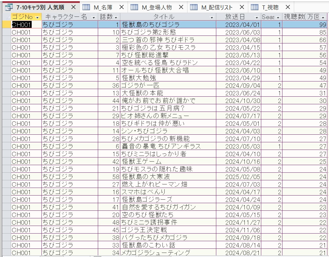
Task: Click the view count cell 85
Action: [305, 32]
